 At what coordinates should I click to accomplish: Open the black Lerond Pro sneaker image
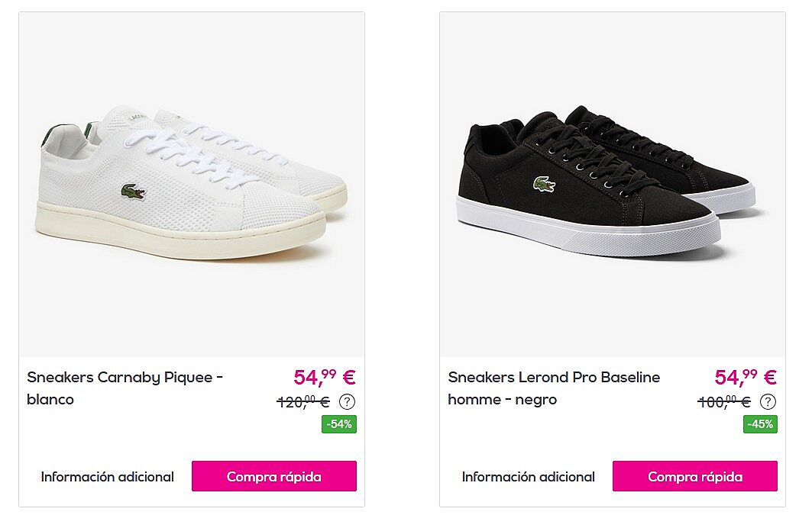[x=612, y=183]
